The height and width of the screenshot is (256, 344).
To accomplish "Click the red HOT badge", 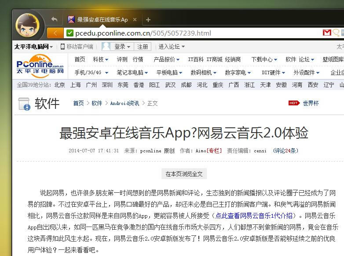I will 294,103.
